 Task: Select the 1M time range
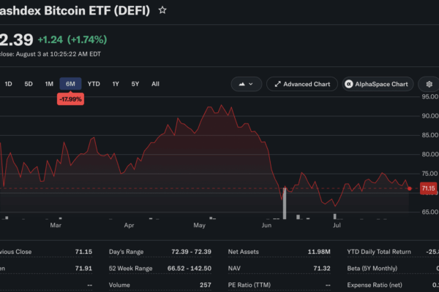click(x=49, y=84)
